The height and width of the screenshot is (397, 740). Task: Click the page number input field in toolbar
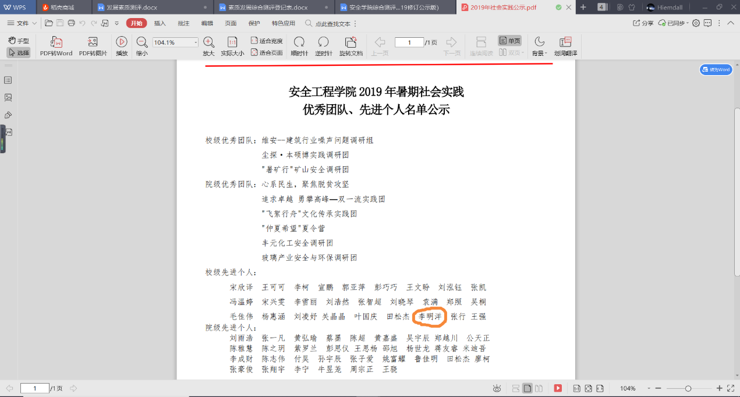(409, 42)
